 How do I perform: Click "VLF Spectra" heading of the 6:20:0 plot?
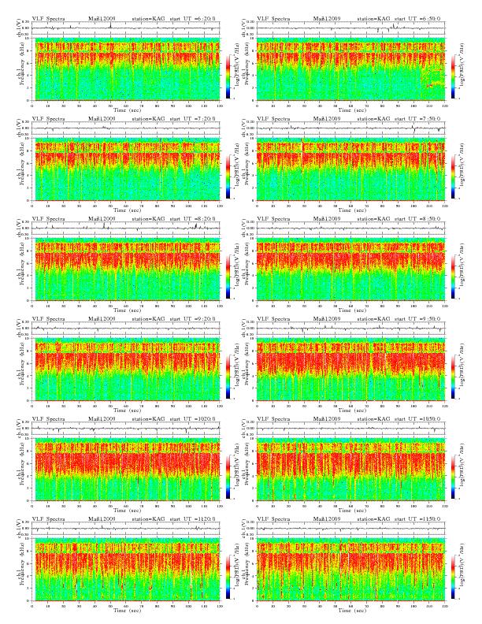(48, 19)
